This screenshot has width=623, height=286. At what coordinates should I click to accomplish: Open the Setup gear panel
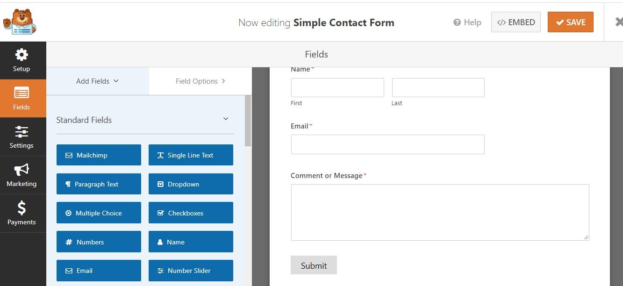click(x=21, y=60)
